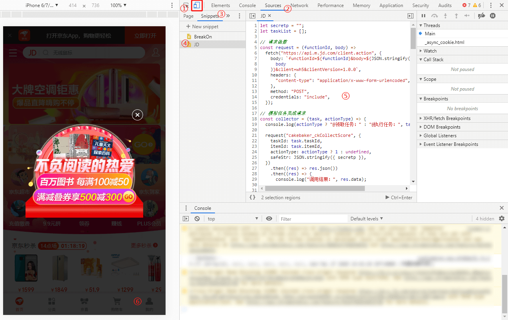508x320 pixels.
Task: Deactivate breakpoints toggle
Action: [x=482, y=16]
